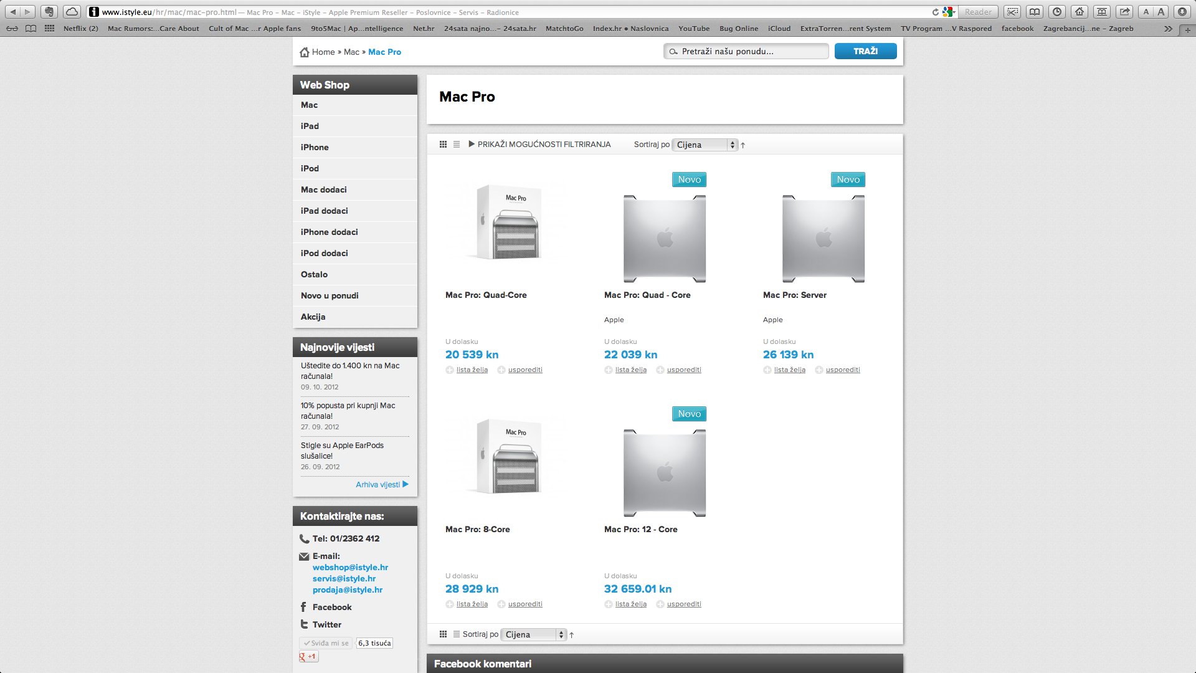The width and height of the screenshot is (1196, 673).
Task: Decrease text size with small A
Action: click(x=1146, y=12)
